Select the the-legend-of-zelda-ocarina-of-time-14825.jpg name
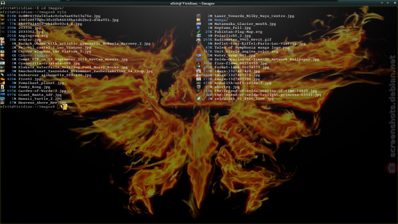Image resolution: width=398 pixels, height=224 pixels. (x=266, y=91)
